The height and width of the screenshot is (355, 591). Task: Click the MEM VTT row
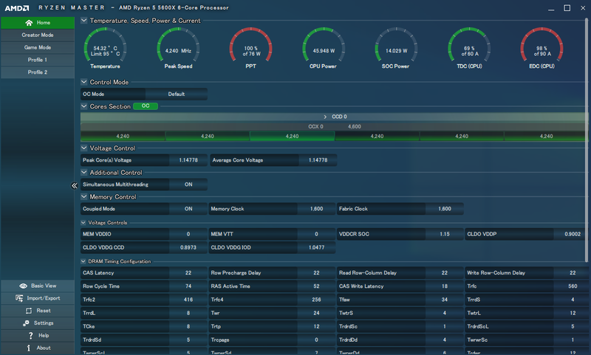pyautogui.click(x=272, y=234)
